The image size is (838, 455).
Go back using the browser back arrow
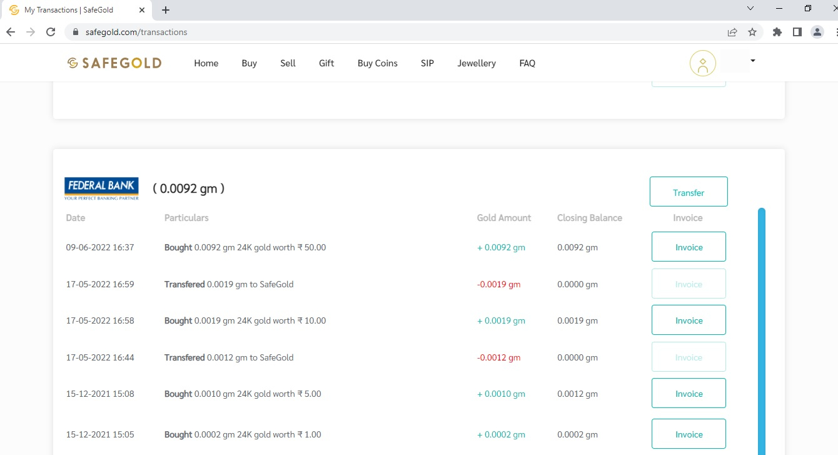(11, 32)
